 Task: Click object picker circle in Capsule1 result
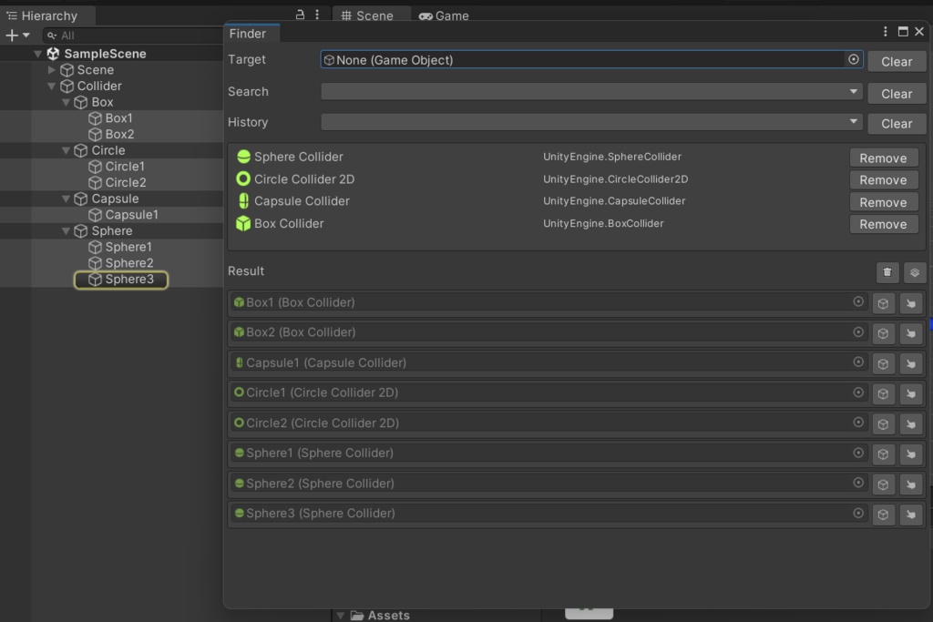tap(858, 362)
